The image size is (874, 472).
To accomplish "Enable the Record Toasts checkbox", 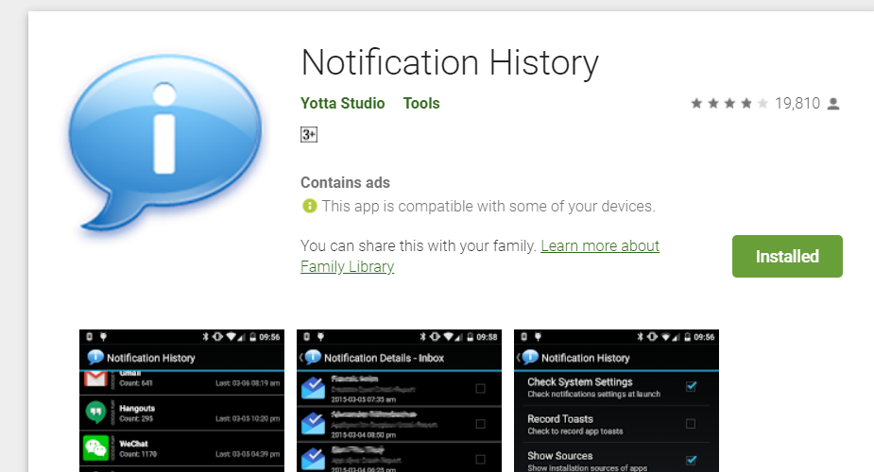I will 691,424.
